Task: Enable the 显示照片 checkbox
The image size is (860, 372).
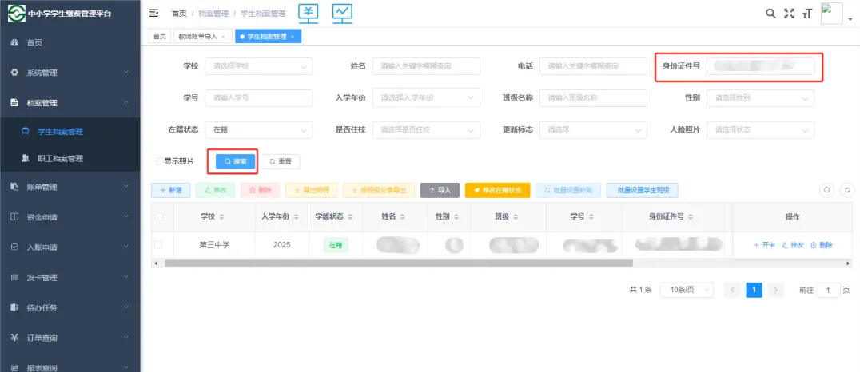Action: coord(160,161)
